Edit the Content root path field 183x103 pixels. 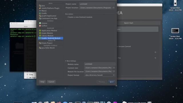(98, 68)
